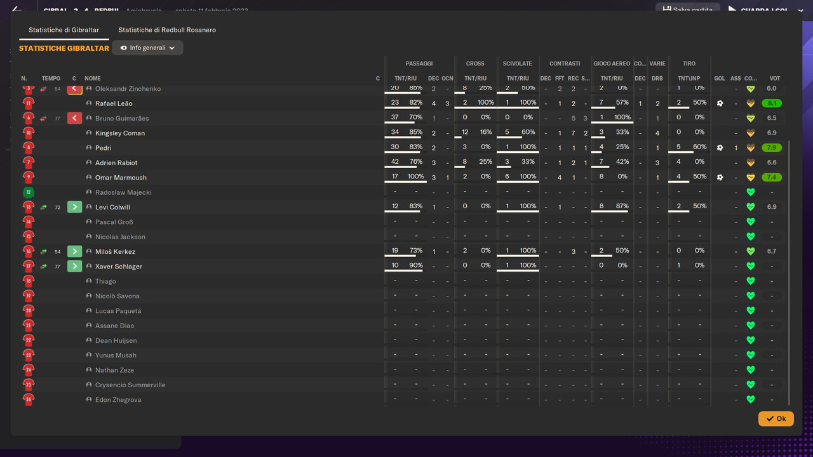Screen dimensions: 813x457
Task: Click Edon Zhegrova's number 26 shirt icon
Action: point(28,400)
